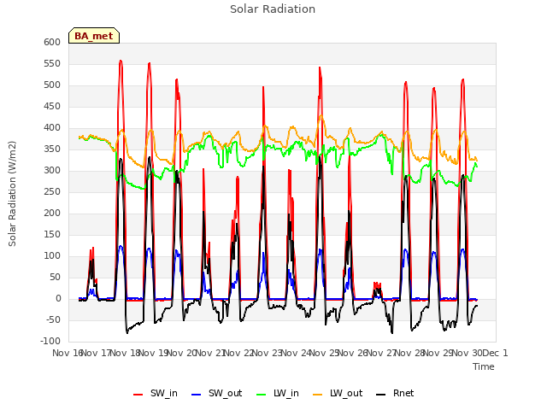
Task: Click the SW_out legend label
Action: pyautogui.click(x=225, y=393)
